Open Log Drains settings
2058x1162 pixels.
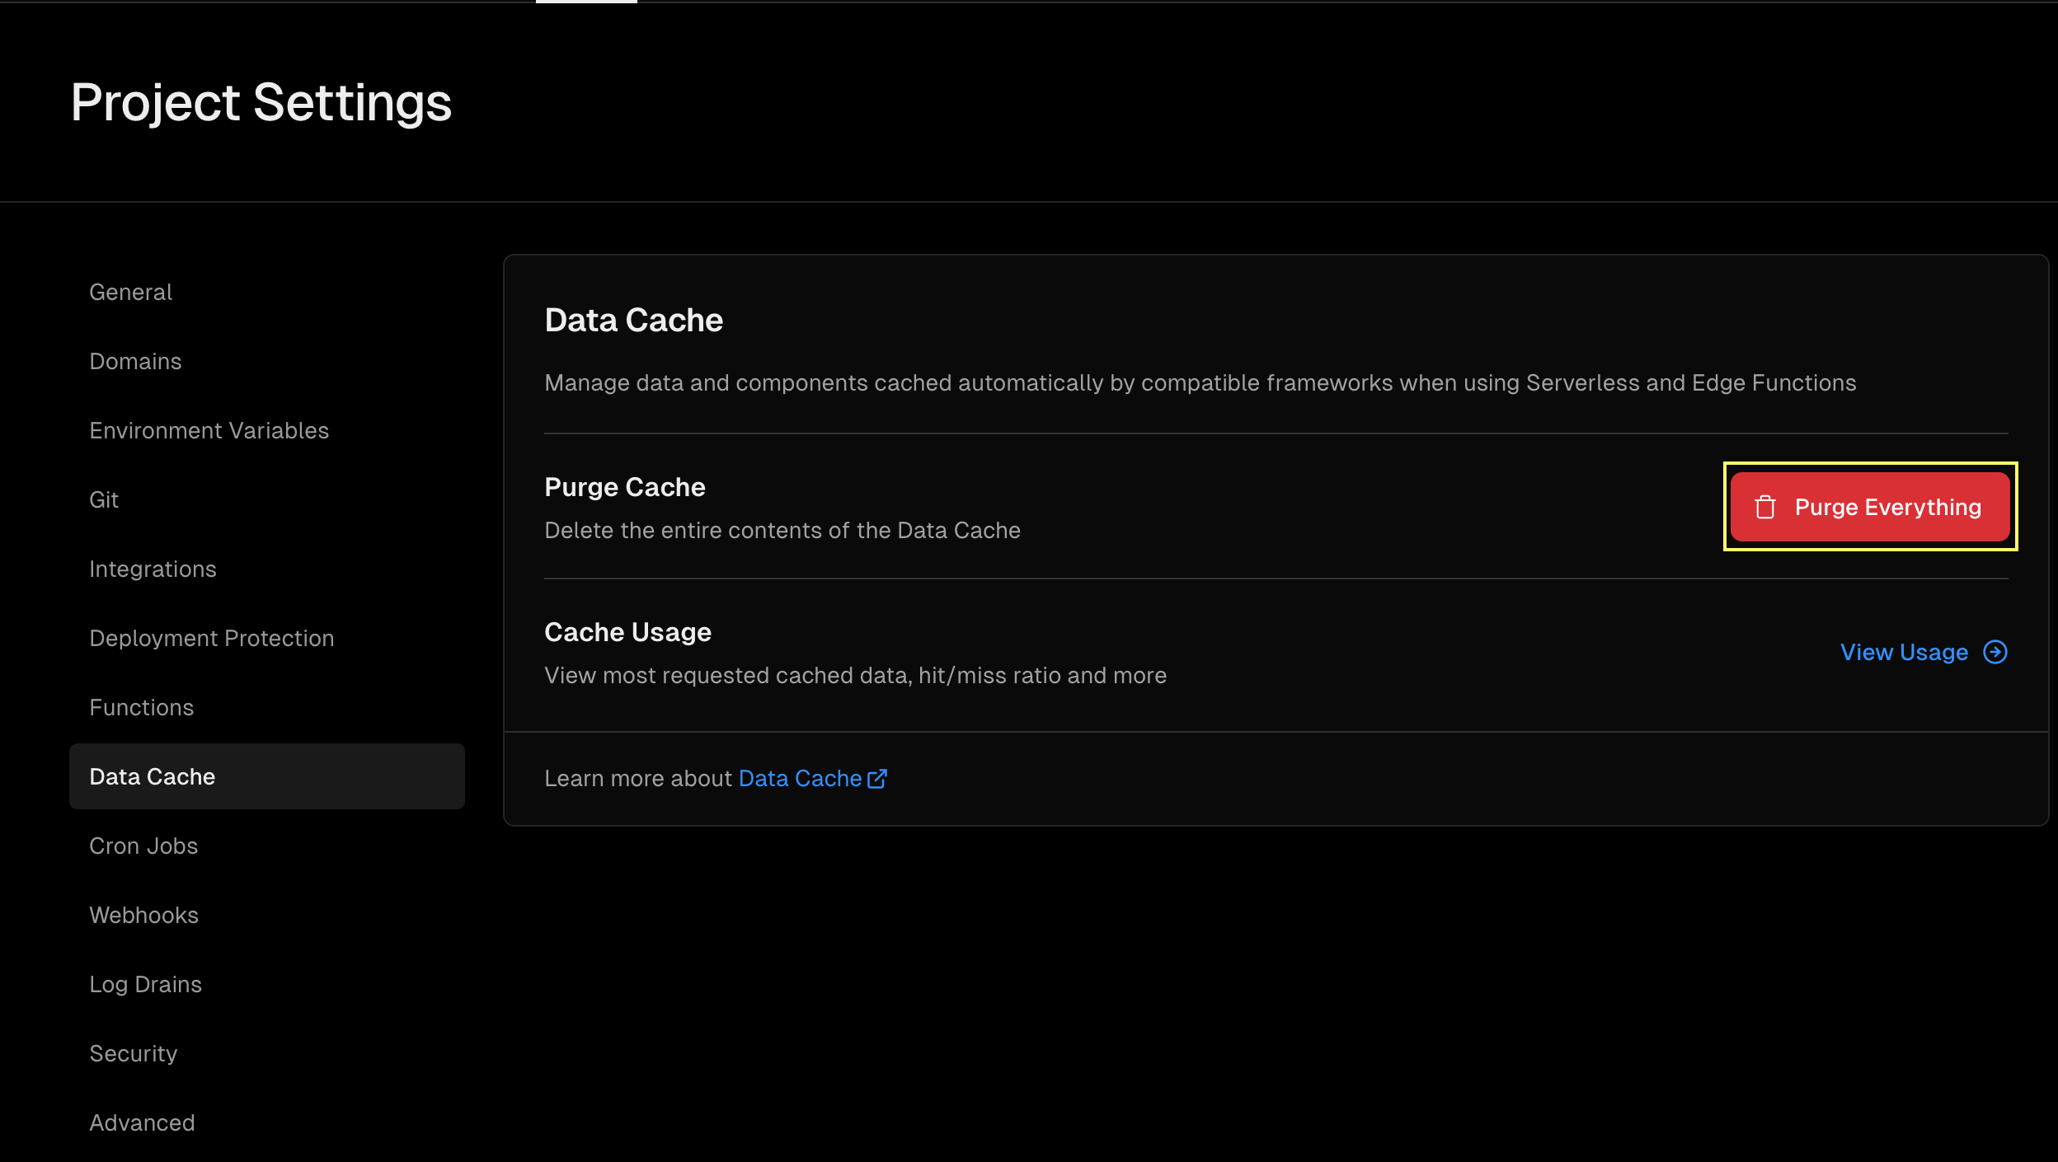[x=145, y=983]
